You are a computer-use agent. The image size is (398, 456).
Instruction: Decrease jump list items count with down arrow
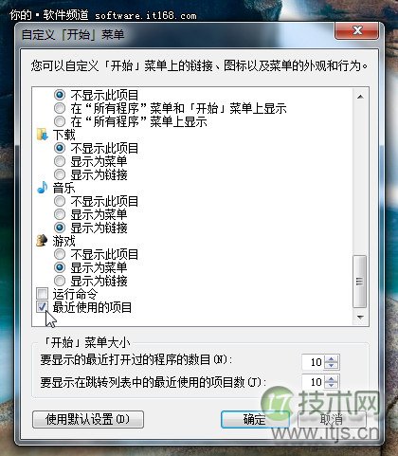pos(331,385)
